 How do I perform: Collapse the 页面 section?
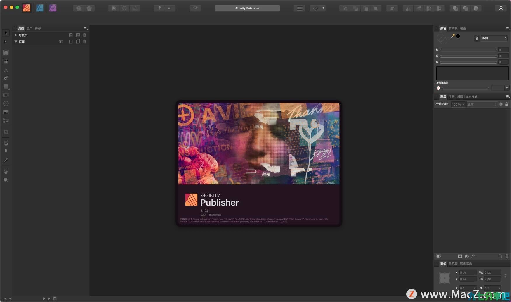pos(16,42)
